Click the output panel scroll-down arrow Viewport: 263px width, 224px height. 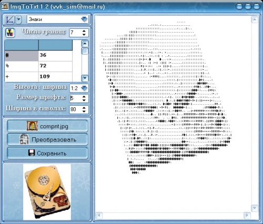[255, 208]
